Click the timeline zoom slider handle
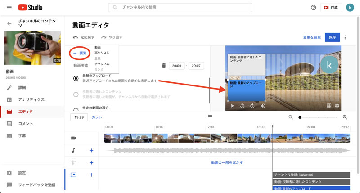Image resolution: width=360 pixels, height=193 pixels. (300, 117)
